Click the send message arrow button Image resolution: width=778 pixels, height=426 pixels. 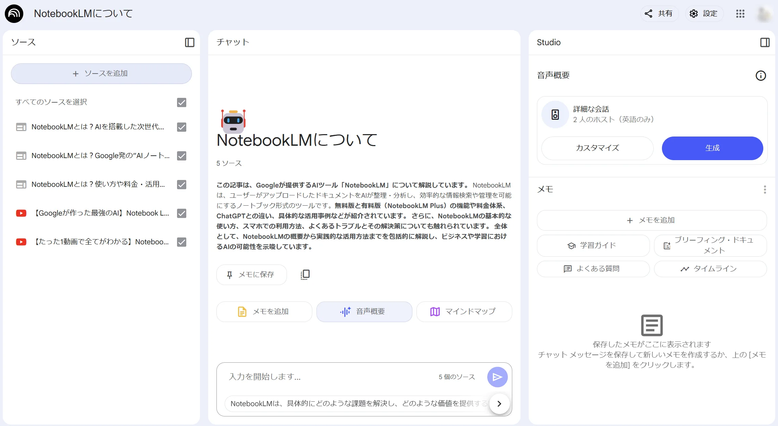(x=497, y=377)
